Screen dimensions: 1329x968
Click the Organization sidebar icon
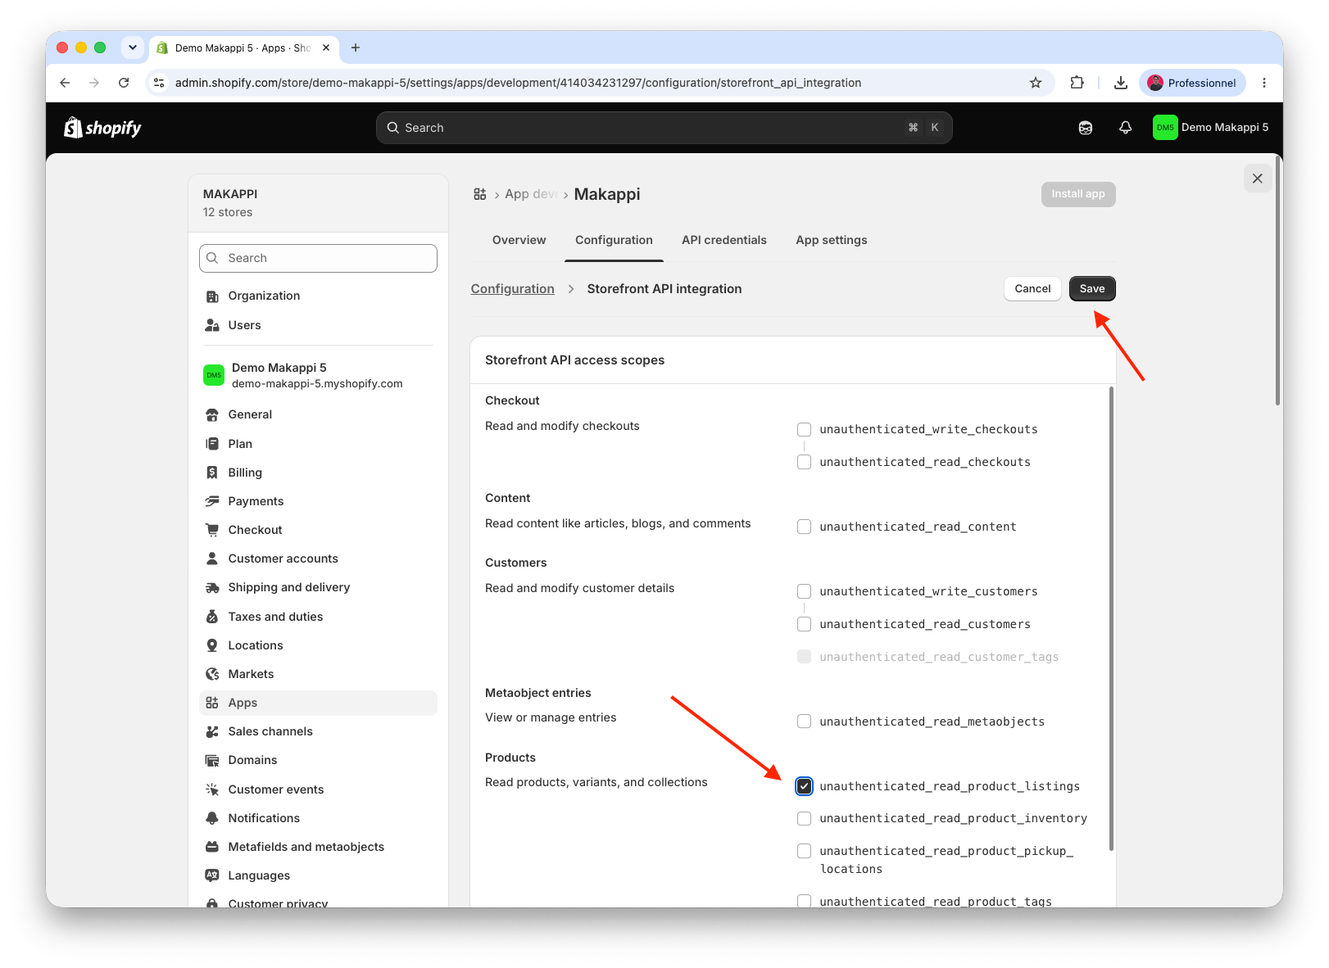click(212, 296)
